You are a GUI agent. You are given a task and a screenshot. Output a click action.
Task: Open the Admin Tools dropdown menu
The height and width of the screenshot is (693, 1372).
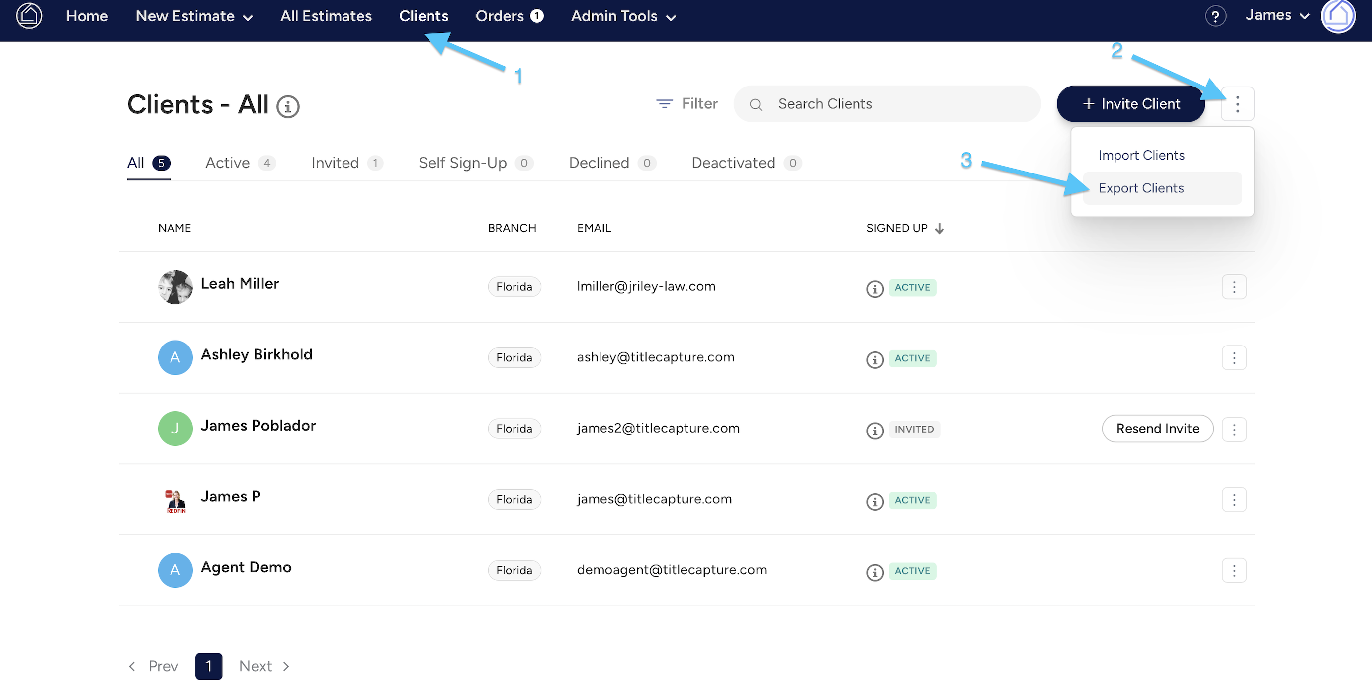pos(622,16)
